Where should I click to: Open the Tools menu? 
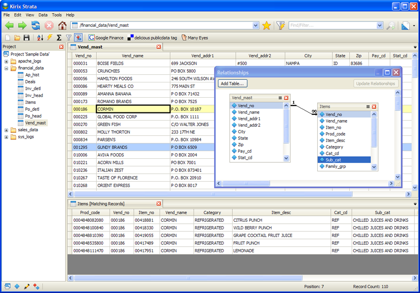click(x=57, y=15)
